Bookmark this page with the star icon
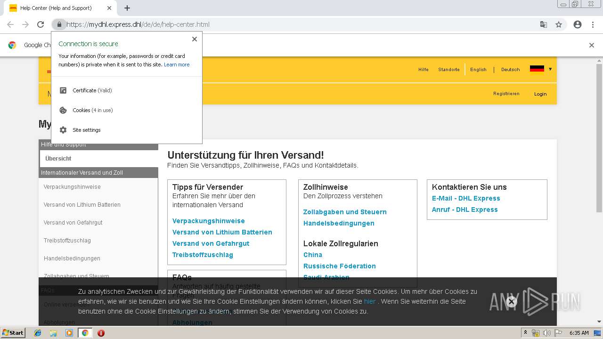Viewport: 603px width, 339px height. click(x=559, y=24)
